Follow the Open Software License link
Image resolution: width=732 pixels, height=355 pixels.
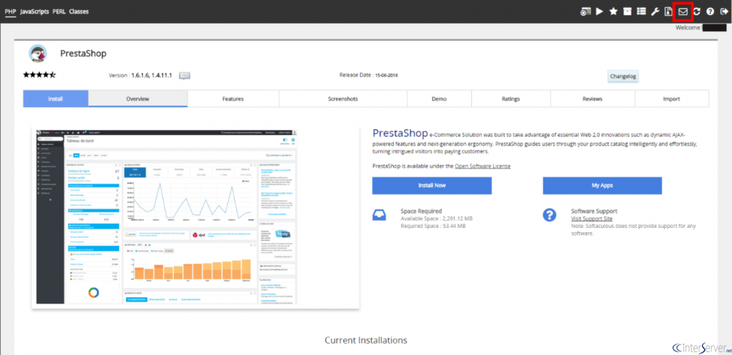pos(483,166)
